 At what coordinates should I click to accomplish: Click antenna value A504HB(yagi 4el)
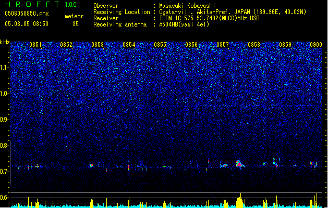pos(184,24)
